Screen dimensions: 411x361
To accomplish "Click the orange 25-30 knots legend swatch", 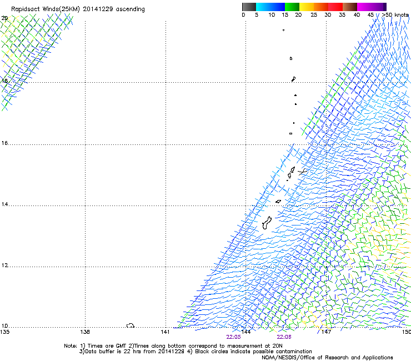I will (321, 7).
